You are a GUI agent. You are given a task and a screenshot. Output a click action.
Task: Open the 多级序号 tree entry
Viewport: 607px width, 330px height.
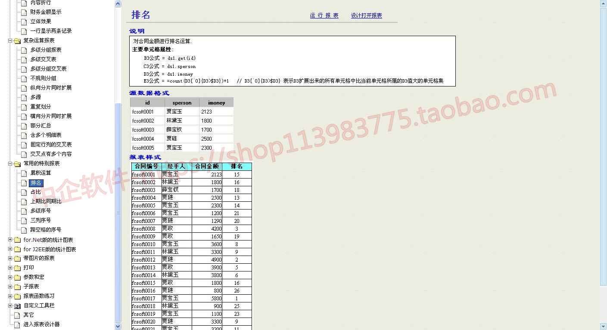click(x=40, y=211)
